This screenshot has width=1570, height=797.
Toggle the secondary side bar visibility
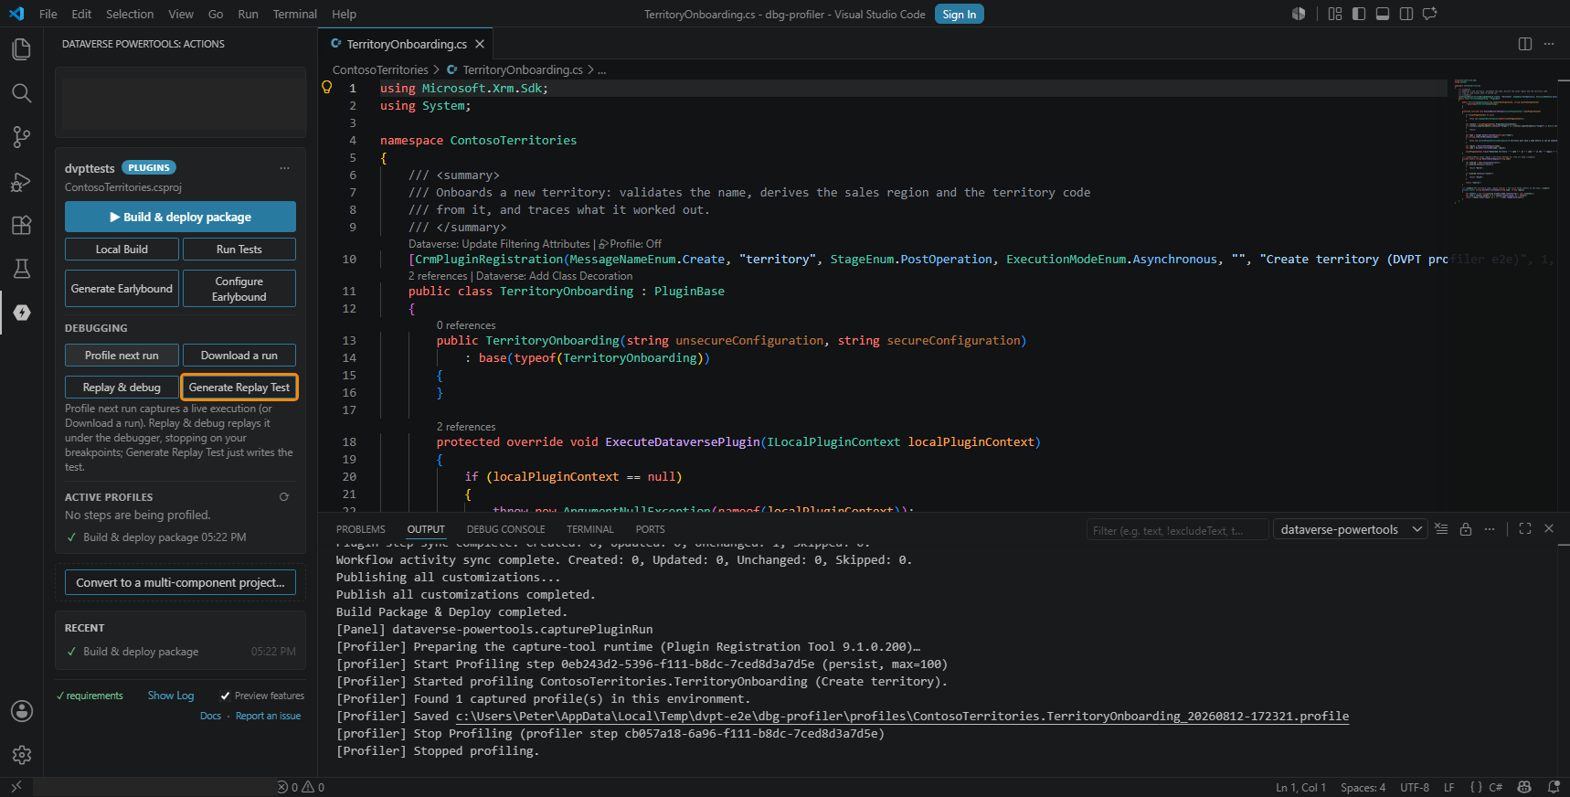[1406, 14]
